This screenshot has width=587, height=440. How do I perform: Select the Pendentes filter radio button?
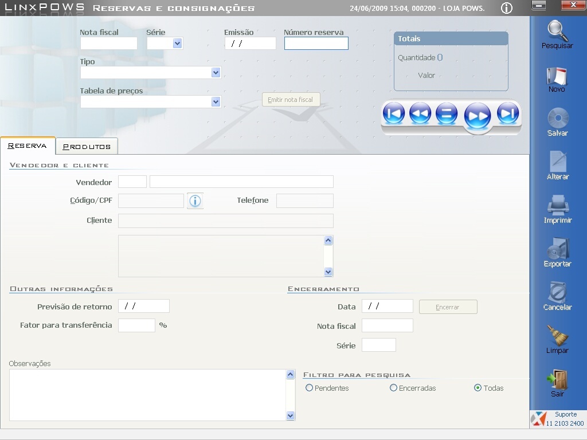[309, 388]
